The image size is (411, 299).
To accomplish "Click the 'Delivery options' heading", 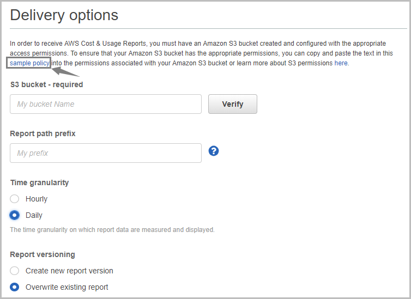I will pyautogui.click(x=64, y=15).
